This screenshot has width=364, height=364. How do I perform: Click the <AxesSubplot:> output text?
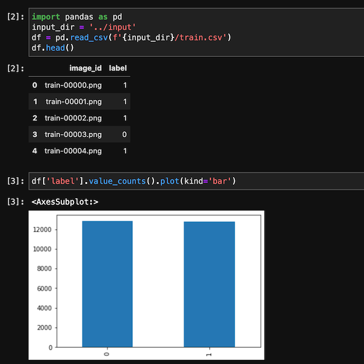coord(65,202)
